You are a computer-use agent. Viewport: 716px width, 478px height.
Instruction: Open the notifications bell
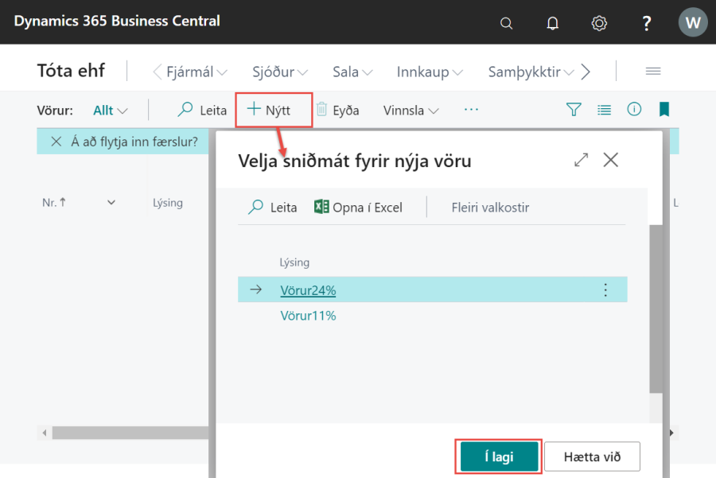click(553, 23)
